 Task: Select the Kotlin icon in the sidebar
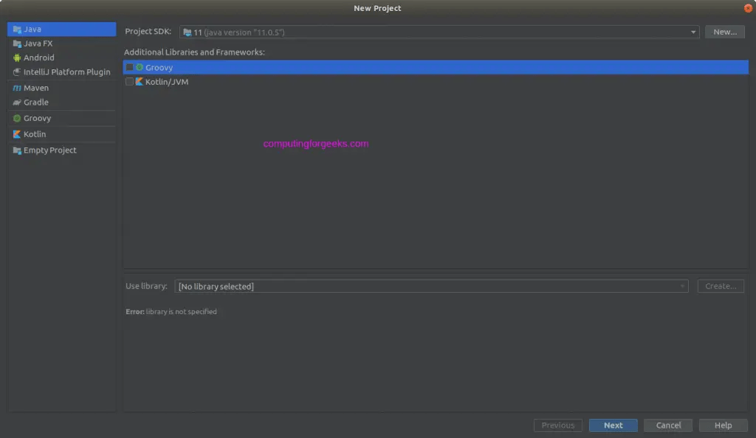pyautogui.click(x=17, y=134)
